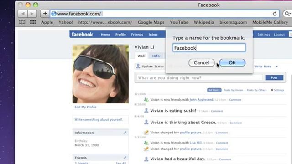292x164 pixels.
Task: Open the bikemag.com bookmark
Action: pos(233,22)
